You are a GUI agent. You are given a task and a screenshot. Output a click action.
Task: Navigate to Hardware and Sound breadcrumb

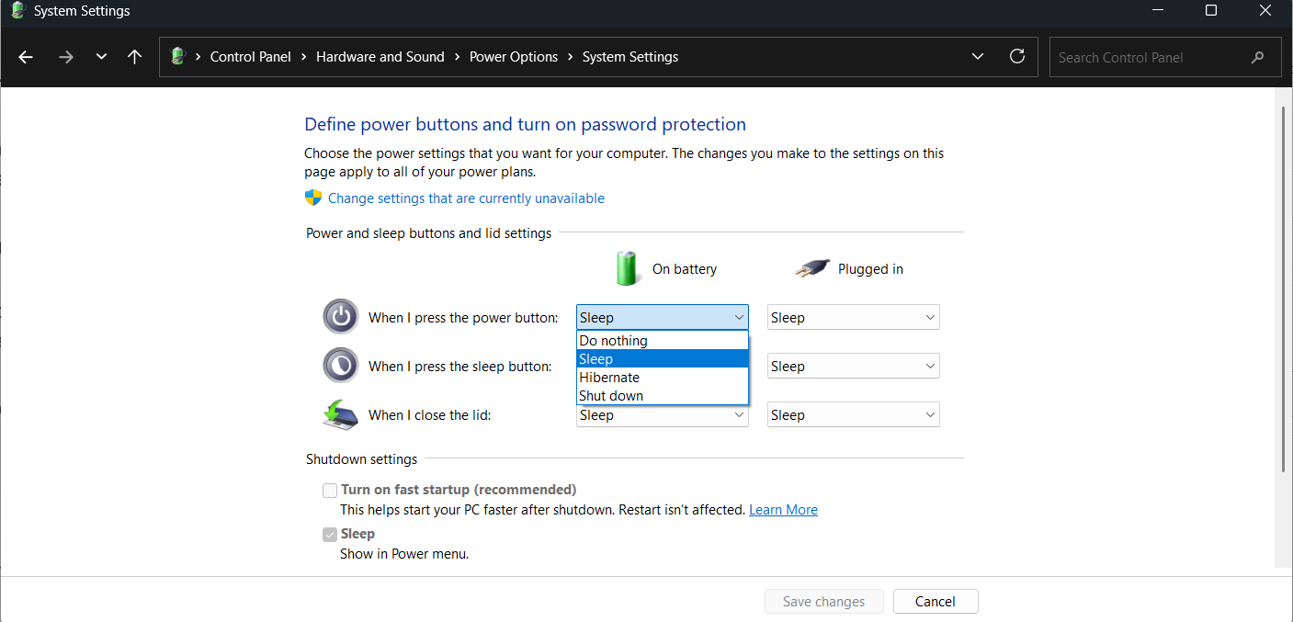pos(380,57)
